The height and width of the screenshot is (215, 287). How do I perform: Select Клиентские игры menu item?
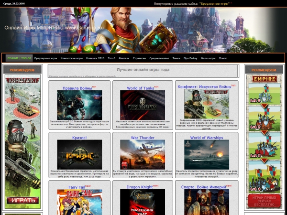[x=72, y=58]
